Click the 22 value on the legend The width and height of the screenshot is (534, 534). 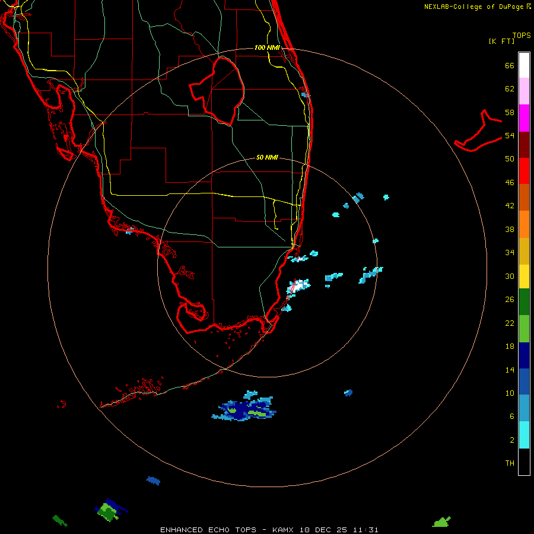pyautogui.click(x=510, y=323)
